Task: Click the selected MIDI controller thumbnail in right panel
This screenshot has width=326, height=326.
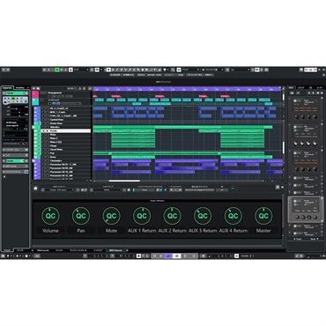Action: (306, 209)
